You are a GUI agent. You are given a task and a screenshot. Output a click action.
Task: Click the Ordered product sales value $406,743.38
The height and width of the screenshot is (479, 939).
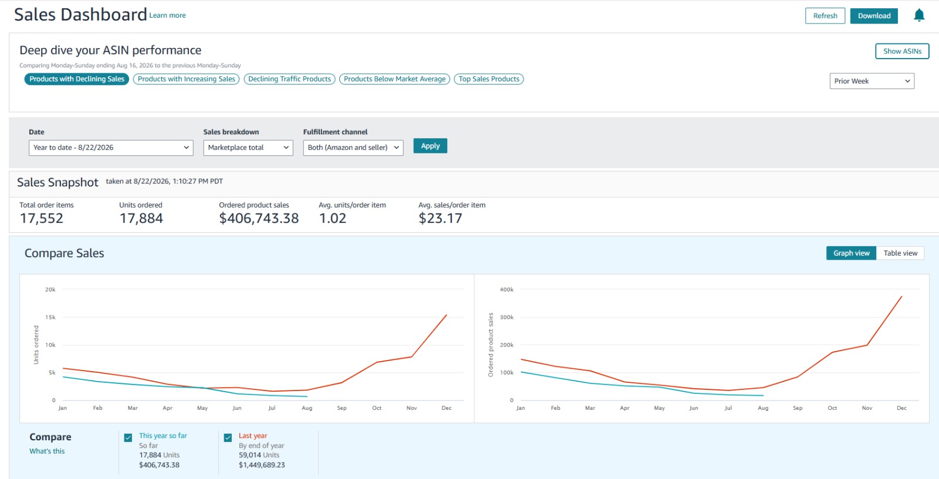click(x=259, y=219)
